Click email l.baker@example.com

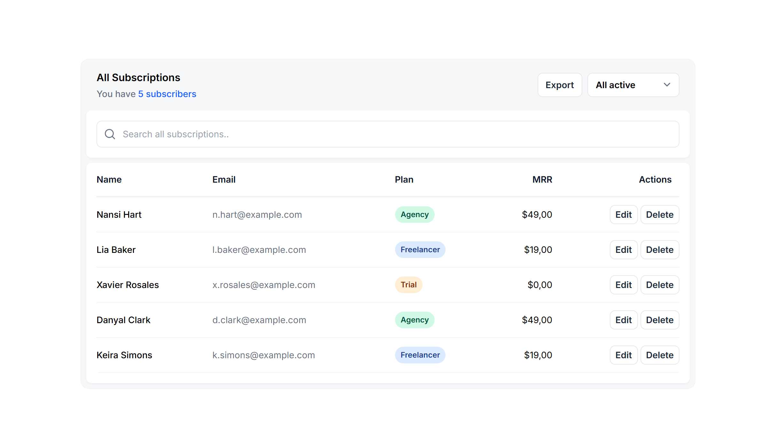(x=259, y=250)
